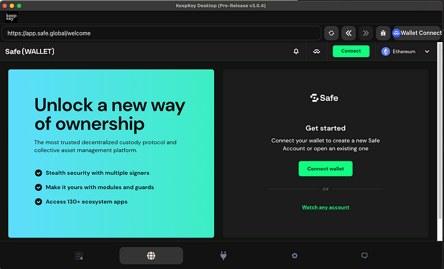Viewport: 444px width, 269px height.
Task: Go back with double-left chevron button
Action: pyautogui.click(x=349, y=33)
